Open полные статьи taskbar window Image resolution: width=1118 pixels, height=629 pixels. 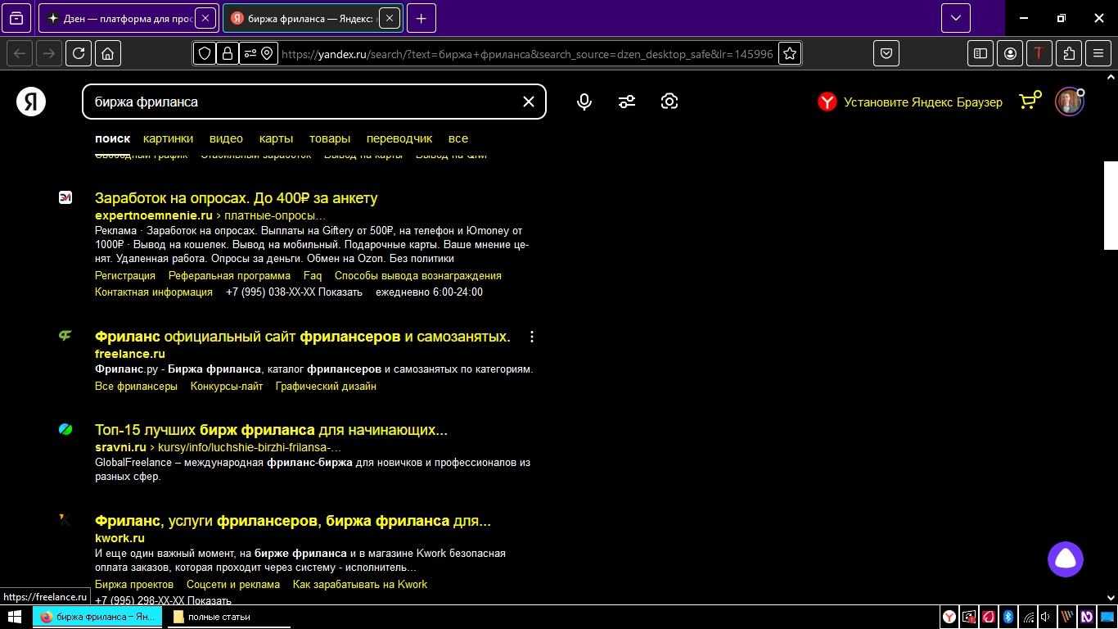tap(229, 617)
